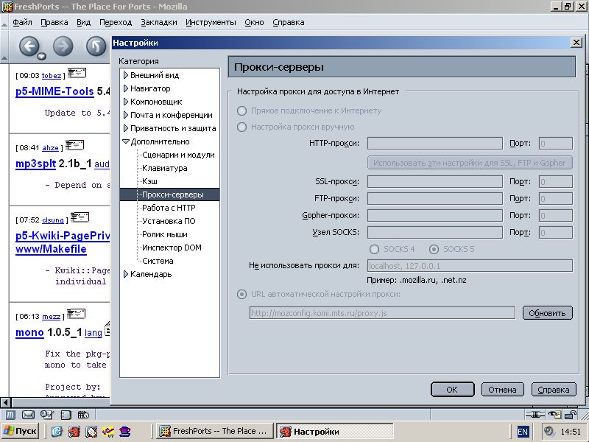
Task: Choose the manual proxy configuration radio option
Action: (x=241, y=127)
